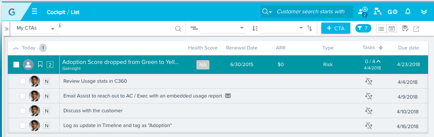Toggle sort order arrows icon
This screenshot has width=434, height=137.
coord(310,28)
